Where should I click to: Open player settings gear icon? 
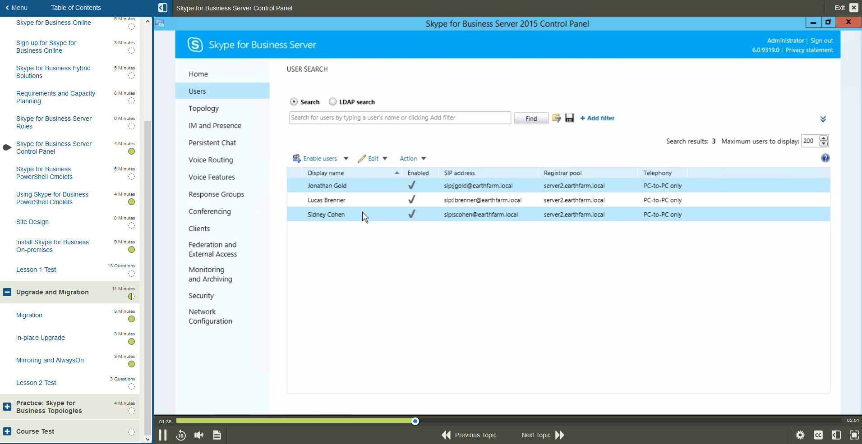[x=800, y=435]
